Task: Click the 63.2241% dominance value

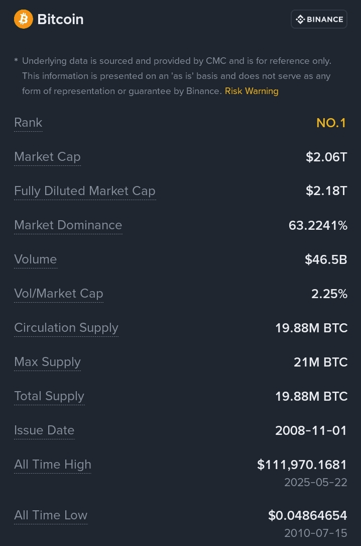Action: [318, 225]
